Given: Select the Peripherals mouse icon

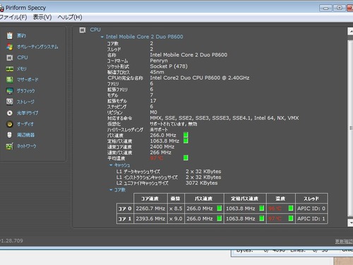Looking at the screenshot, I should point(10,135).
